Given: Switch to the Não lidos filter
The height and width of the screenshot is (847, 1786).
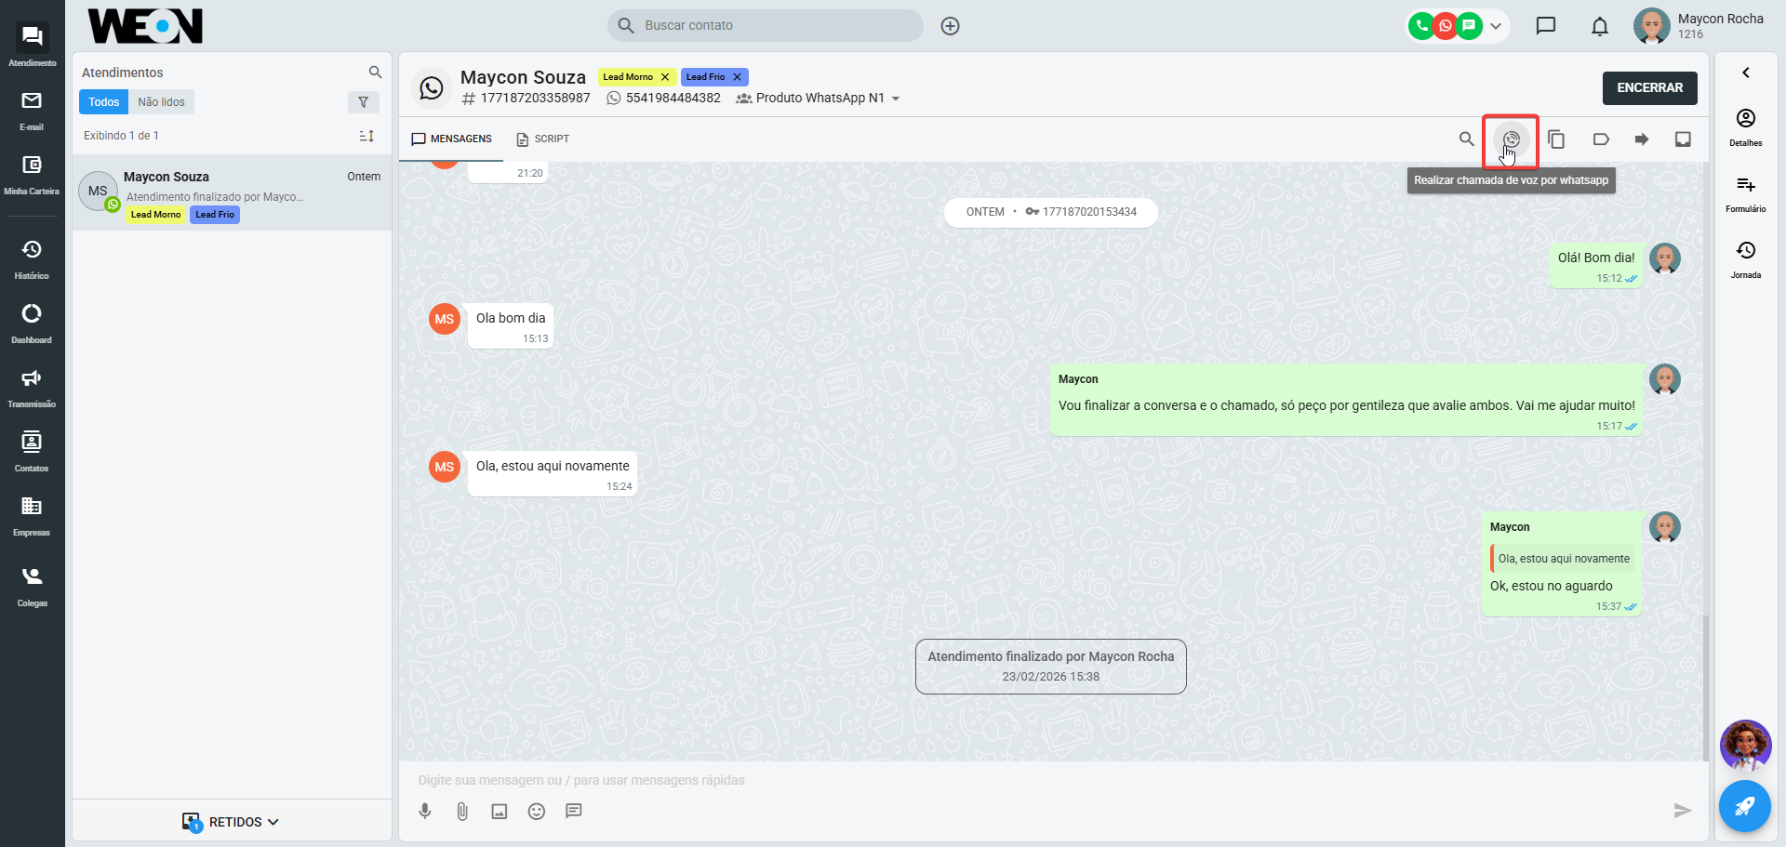Looking at the screenshot, I should point(161,102).
